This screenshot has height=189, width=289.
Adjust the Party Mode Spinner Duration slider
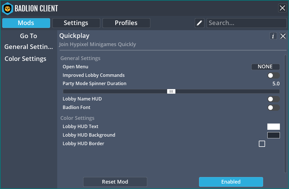click(171, 91)
